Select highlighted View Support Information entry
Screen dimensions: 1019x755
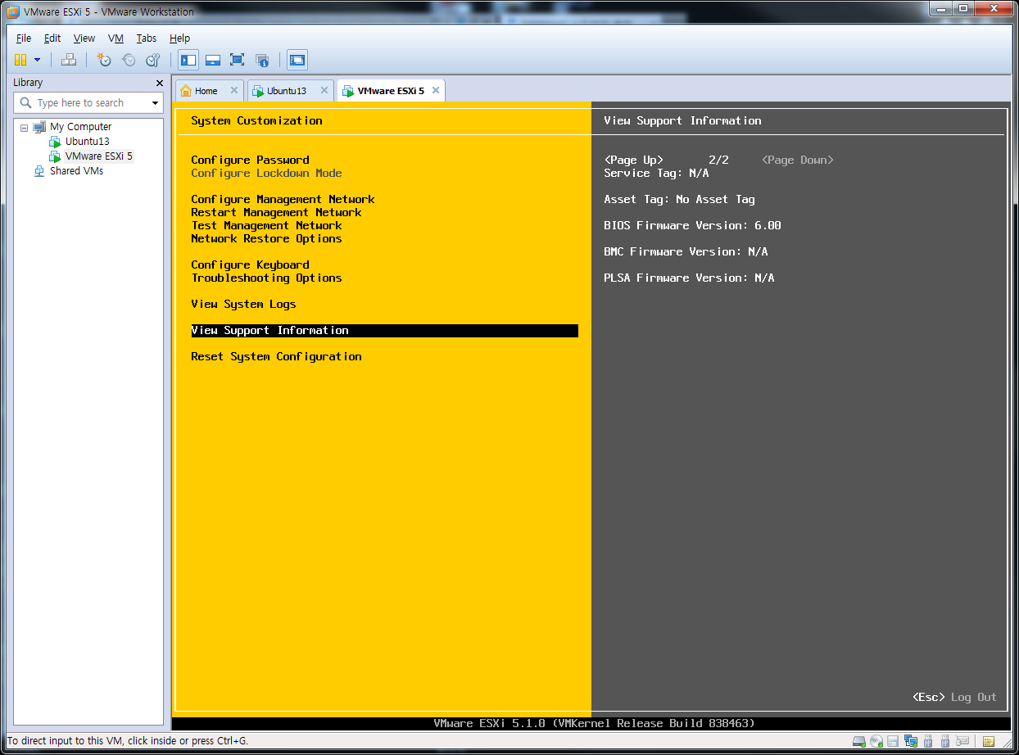point(384,330)
